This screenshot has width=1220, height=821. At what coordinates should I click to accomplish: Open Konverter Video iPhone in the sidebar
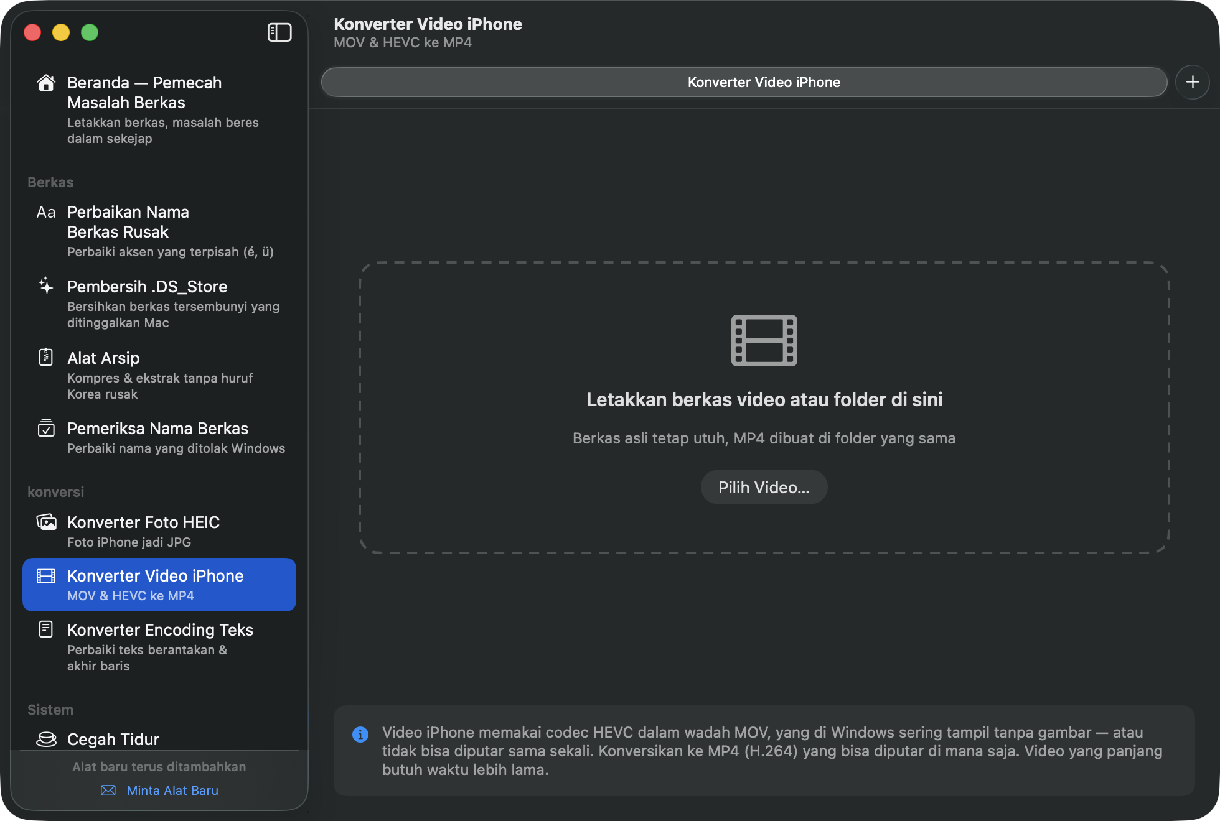tap(159, 585)
